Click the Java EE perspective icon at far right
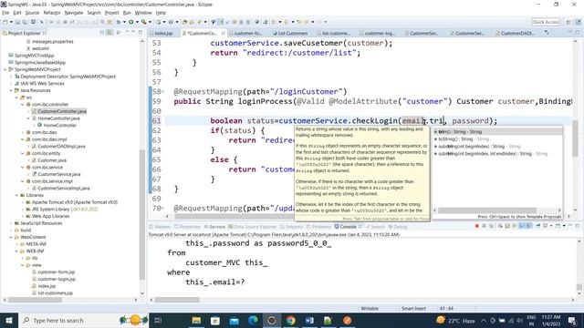This screenshot has width=584, height=328. (x=578, y=22)
